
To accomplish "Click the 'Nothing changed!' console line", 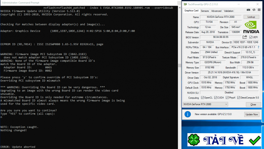I will pyautogui.click(x=14, y=130).
